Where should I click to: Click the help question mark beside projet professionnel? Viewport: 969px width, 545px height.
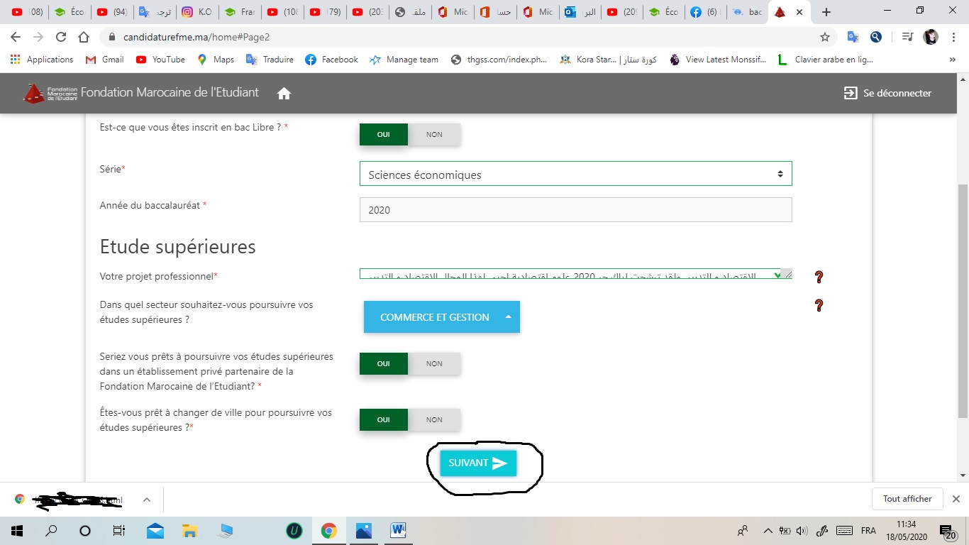click(819, 277)
